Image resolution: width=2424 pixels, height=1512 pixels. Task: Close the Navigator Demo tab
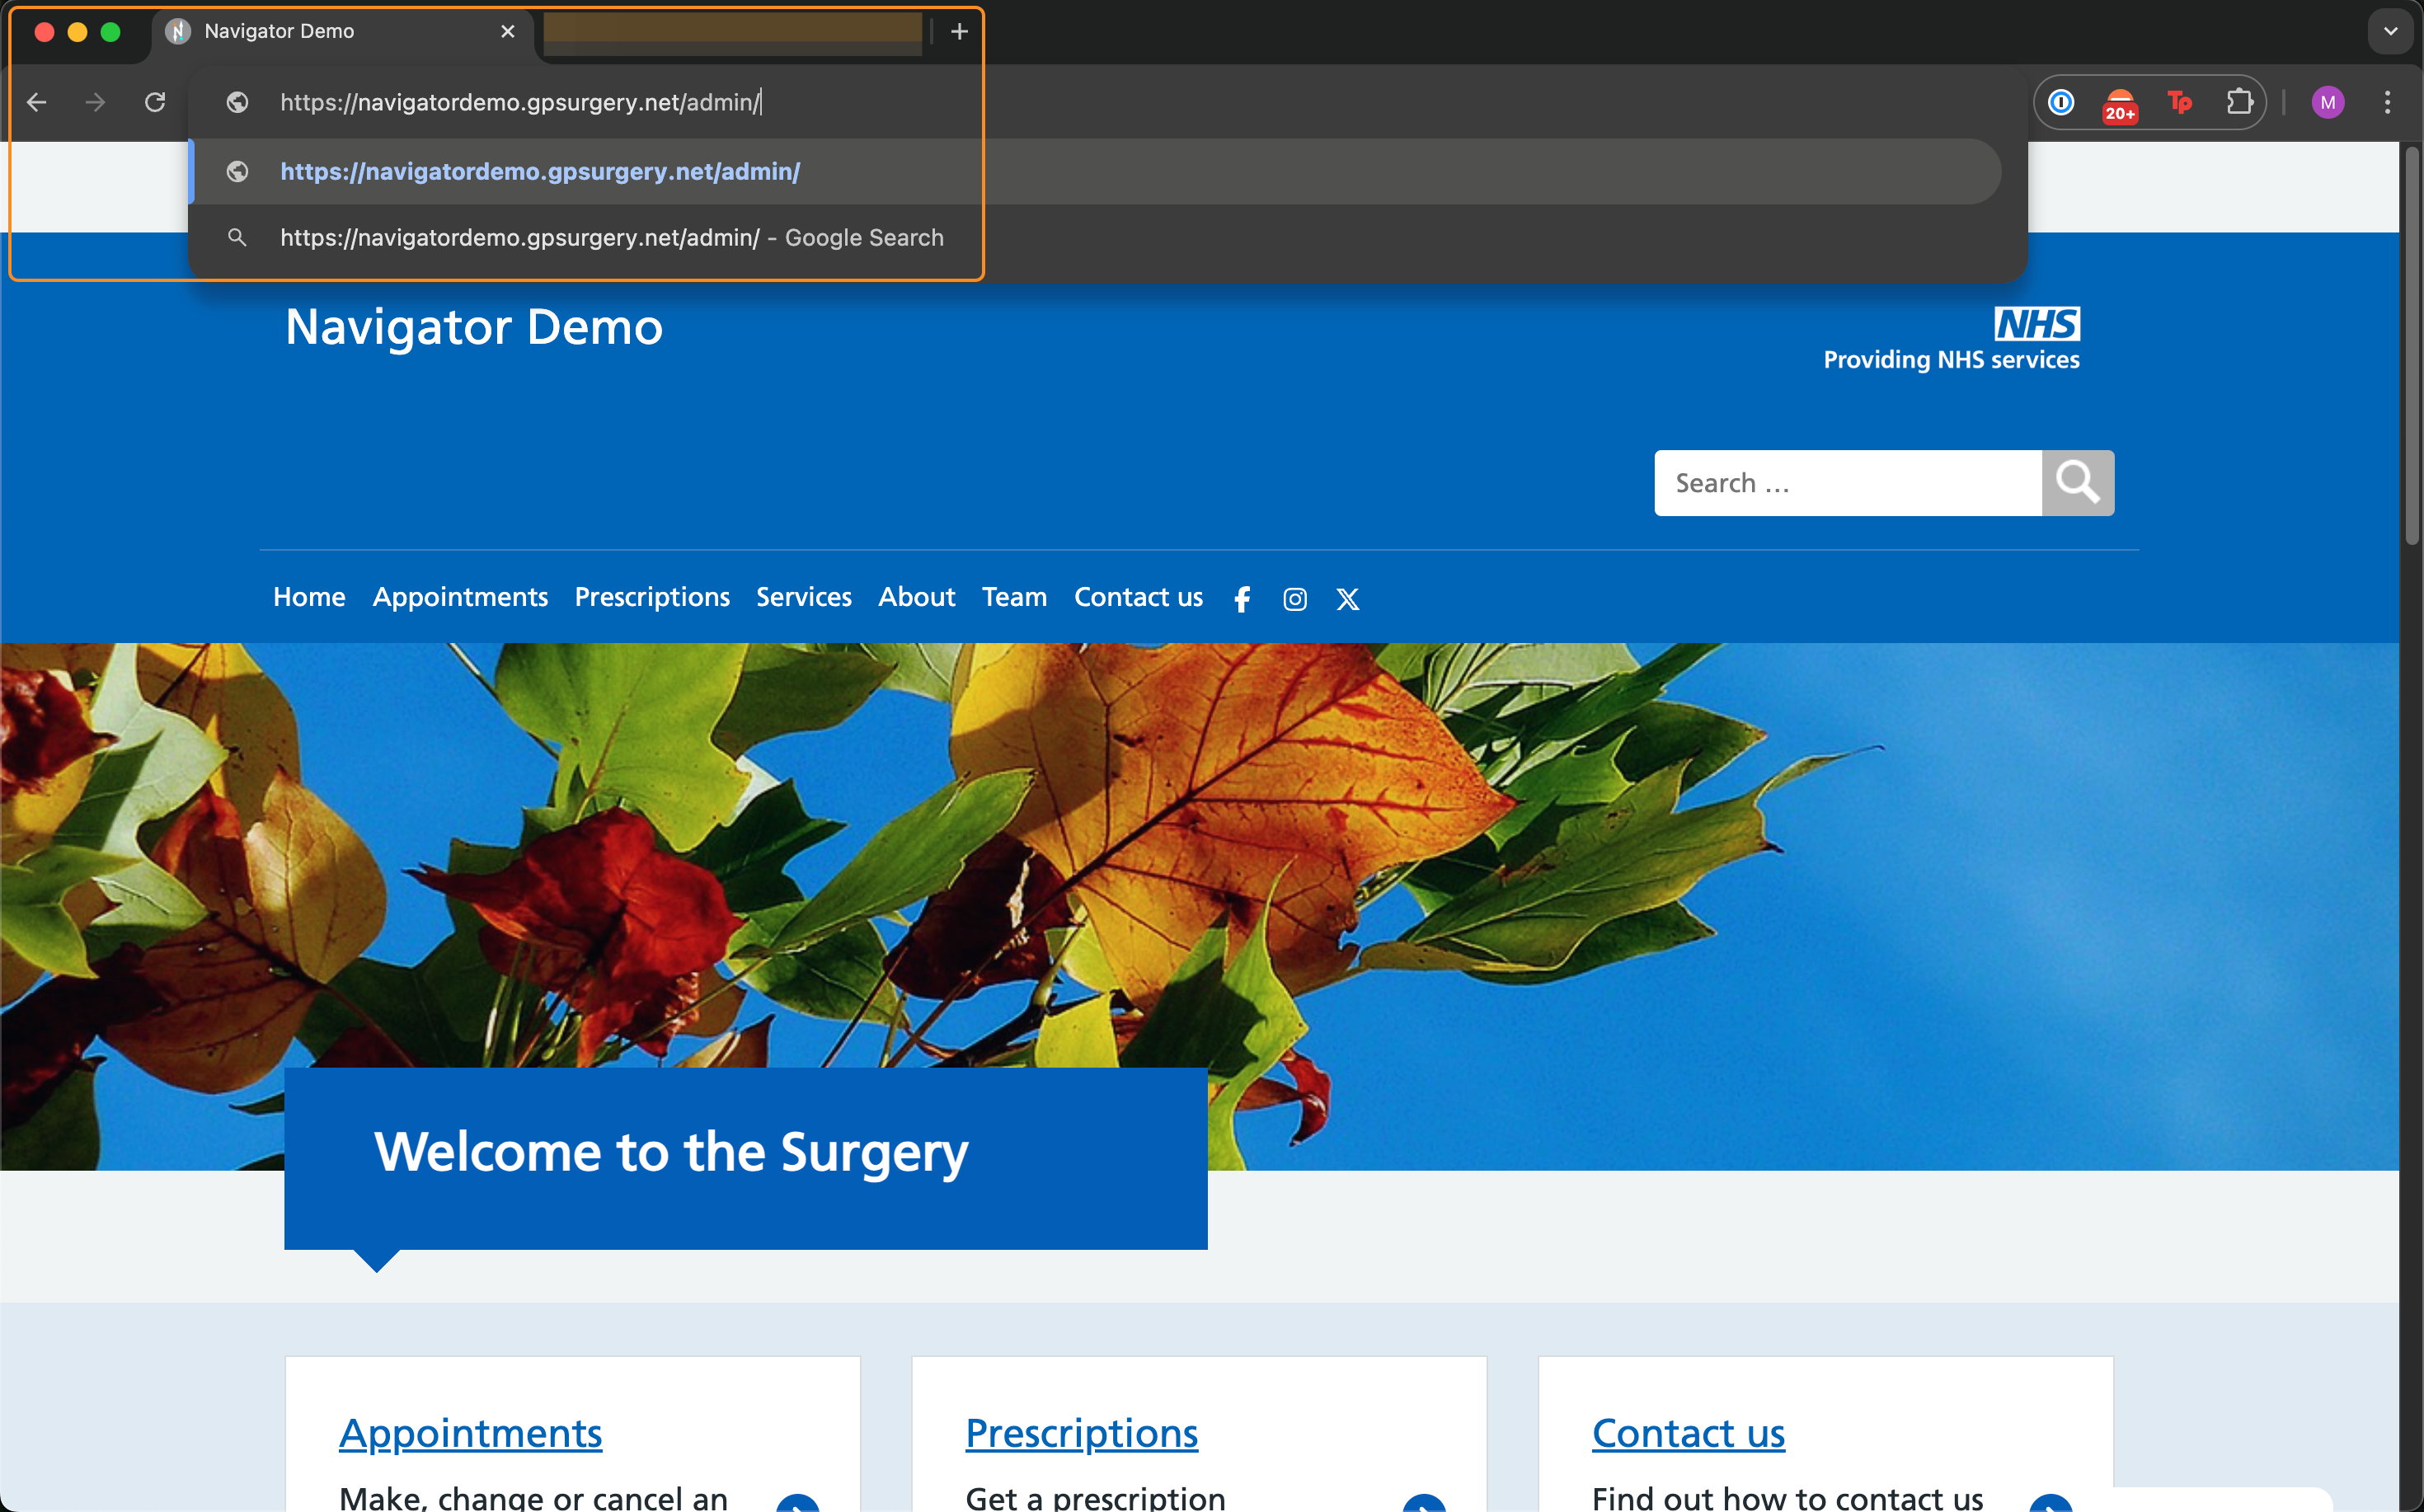pyautogui.click(x=508, y=32)
